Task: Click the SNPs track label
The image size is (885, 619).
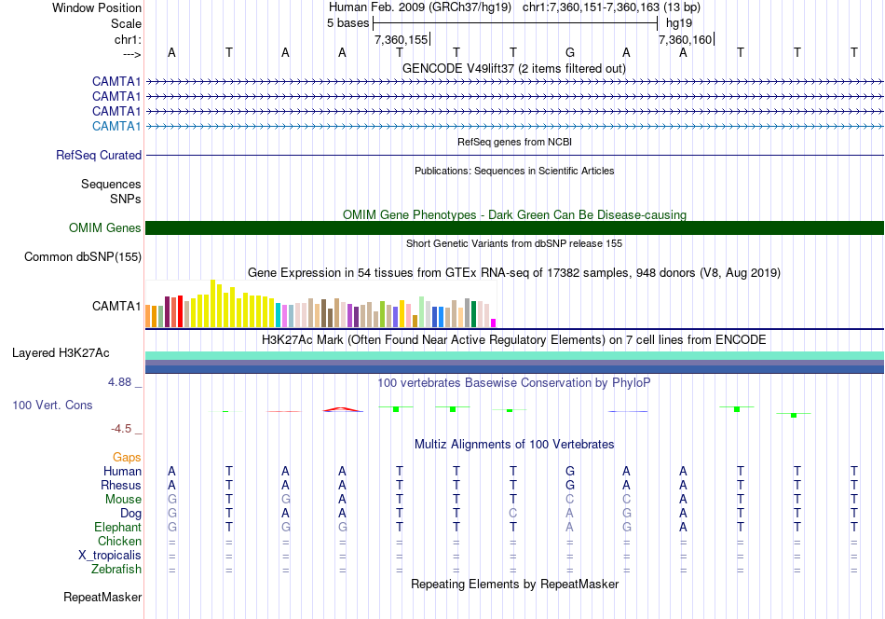Action: (x=126, y=199)
